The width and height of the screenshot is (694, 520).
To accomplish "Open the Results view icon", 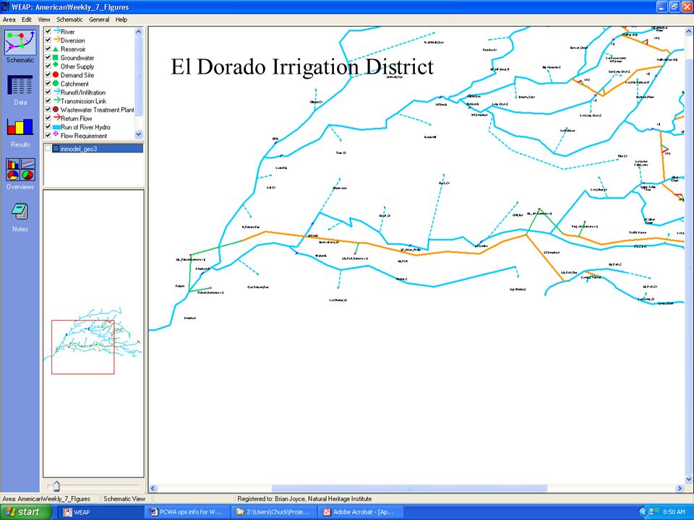I will 20,127.
